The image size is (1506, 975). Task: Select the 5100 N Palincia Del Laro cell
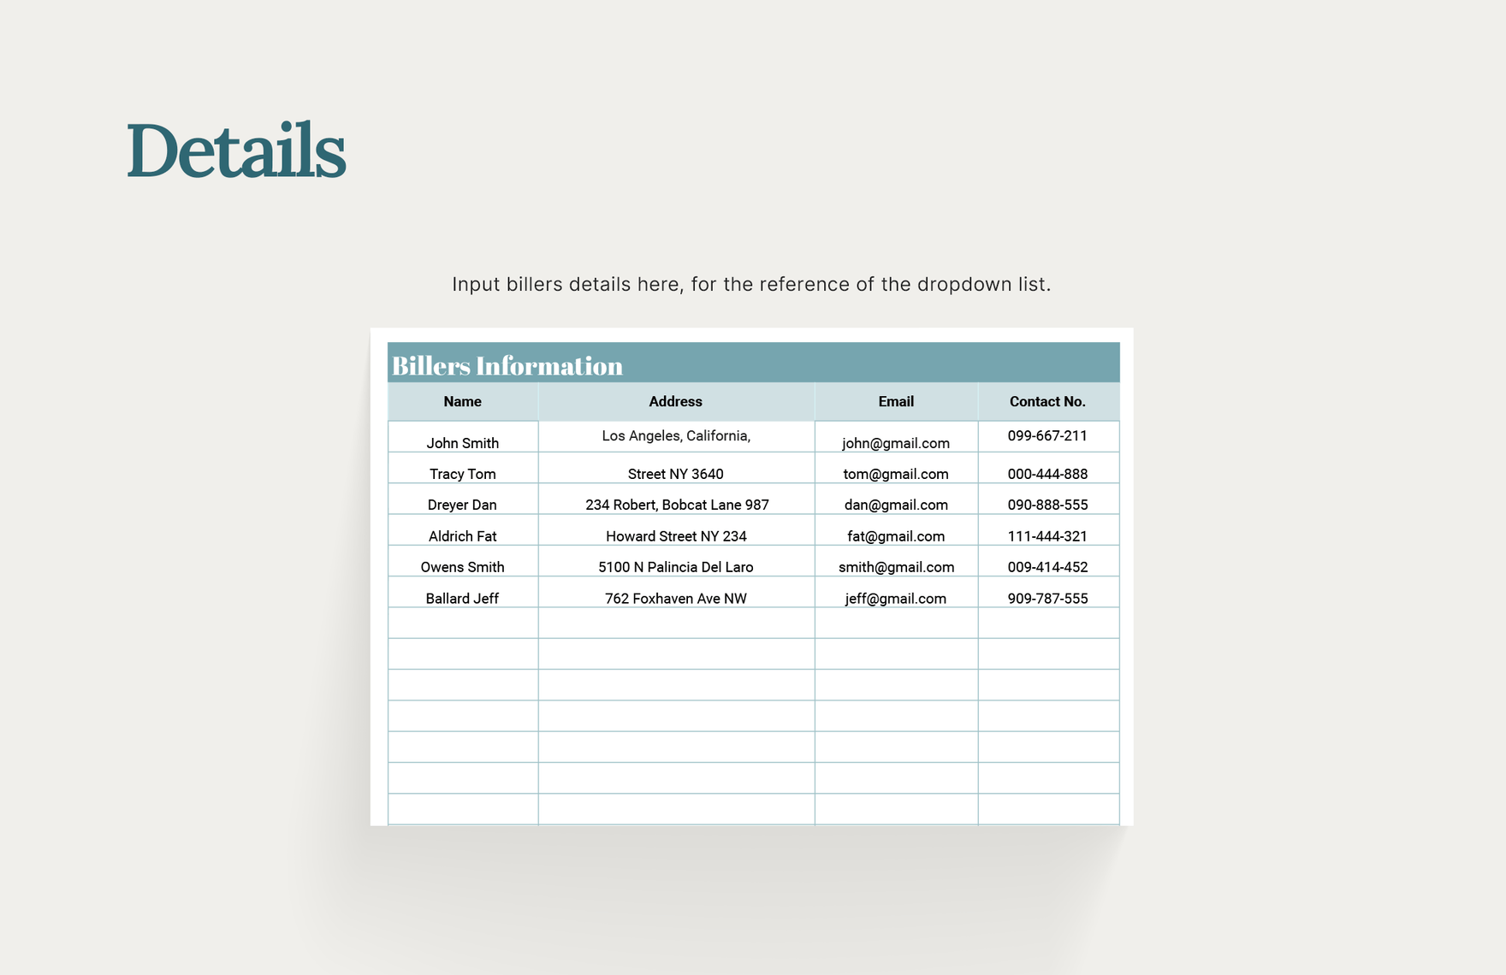(676, 561)
